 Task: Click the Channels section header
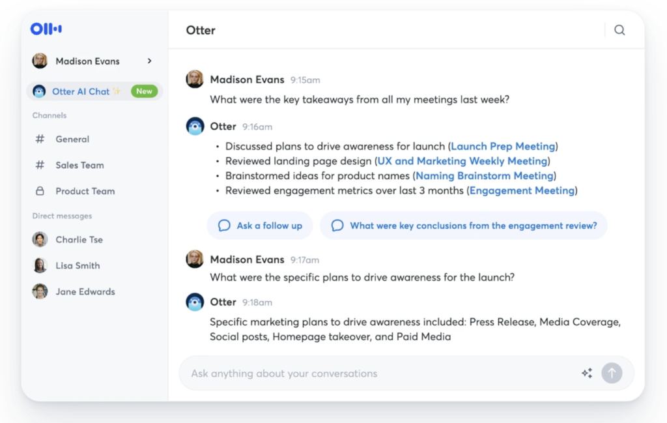click(x=50, y=115)
